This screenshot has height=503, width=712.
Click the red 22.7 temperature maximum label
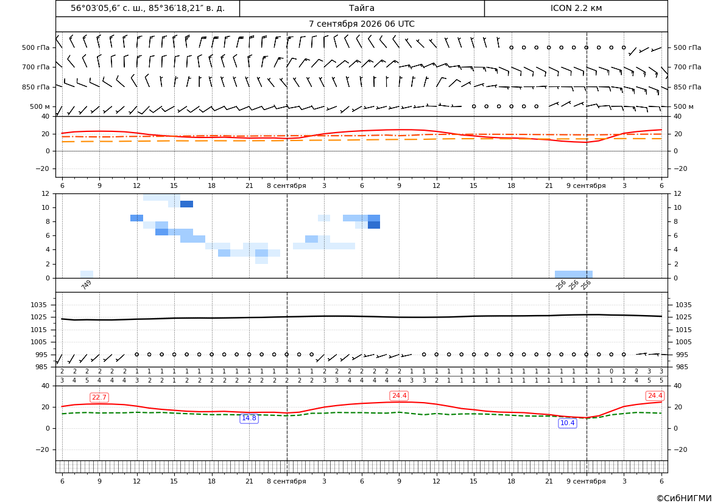coord(99,398)
